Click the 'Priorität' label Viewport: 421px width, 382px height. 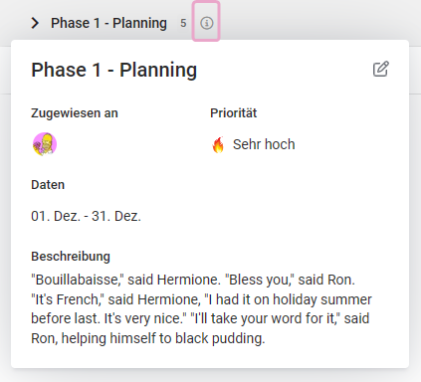pyautogui.click(x=234, y=113)
